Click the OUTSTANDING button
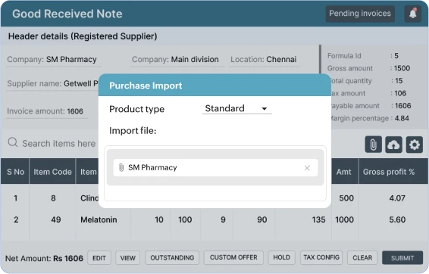429x274 pixels. [172, 257]
